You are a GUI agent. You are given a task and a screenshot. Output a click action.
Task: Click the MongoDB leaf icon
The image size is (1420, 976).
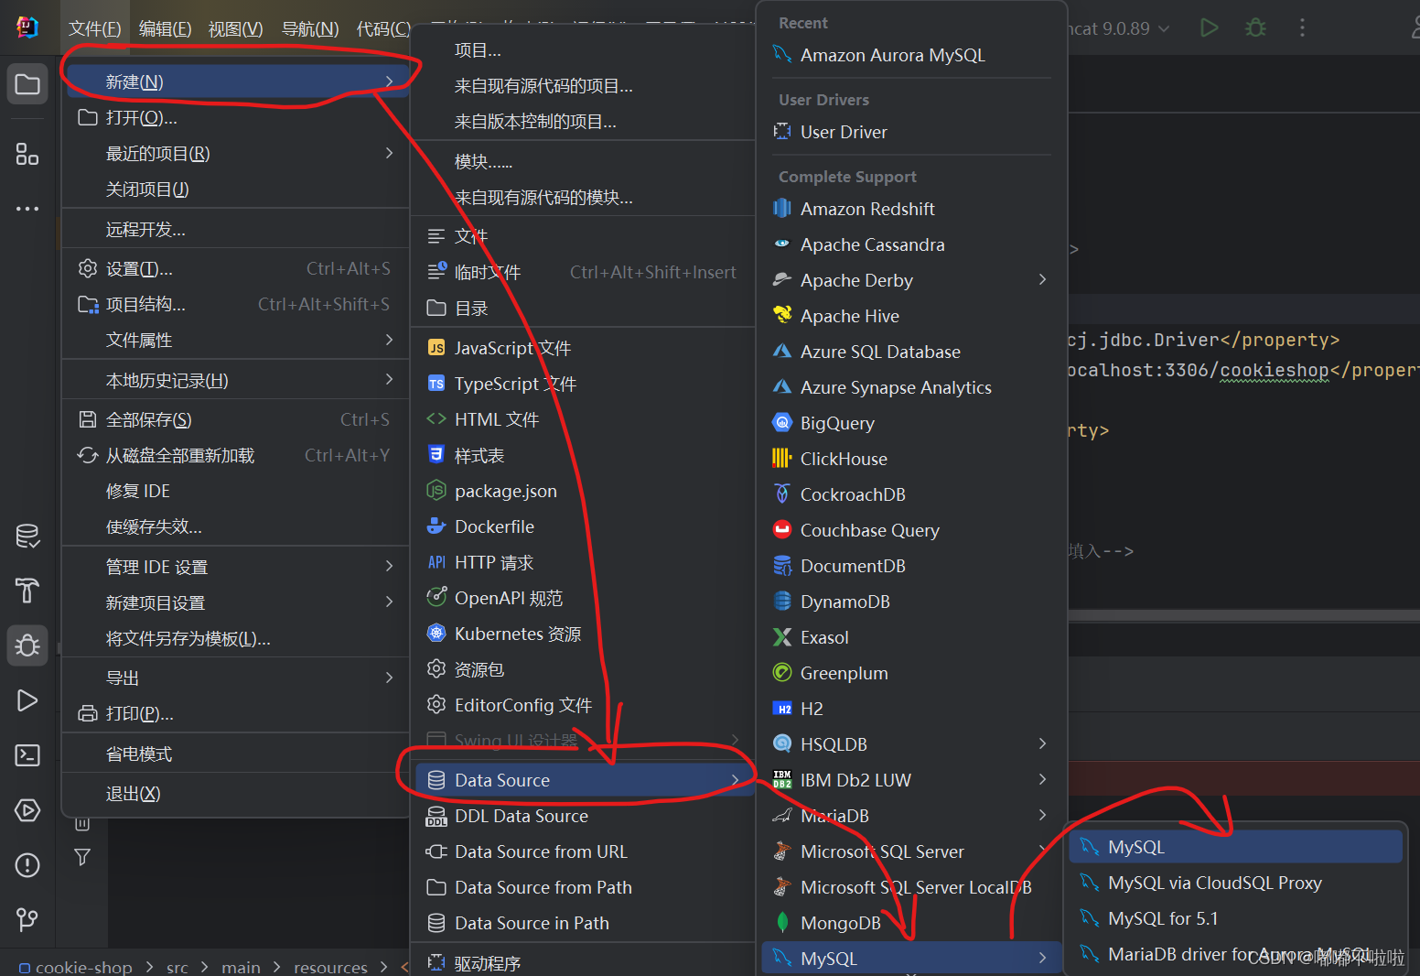click(782, 923)
